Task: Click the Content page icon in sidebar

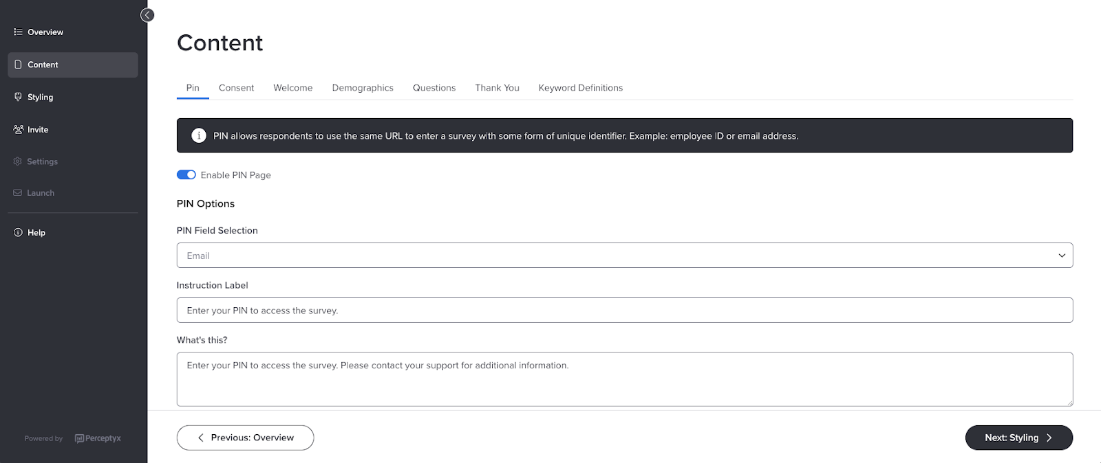Action: click(18, 65)
